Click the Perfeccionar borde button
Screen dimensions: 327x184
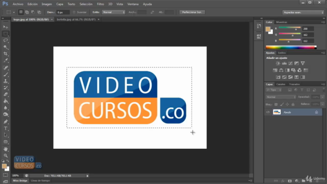[x=192, y=12]
